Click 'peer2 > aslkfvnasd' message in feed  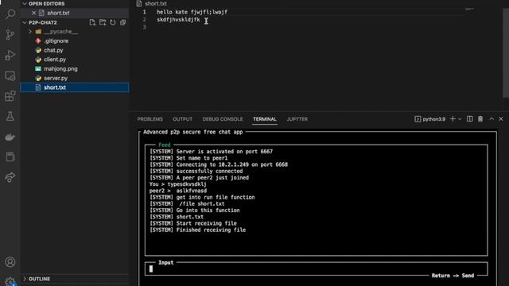coord(178,191)
